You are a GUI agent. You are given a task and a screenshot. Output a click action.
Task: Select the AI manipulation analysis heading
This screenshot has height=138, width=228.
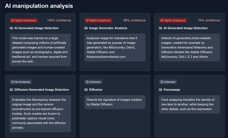coord(39,6)
